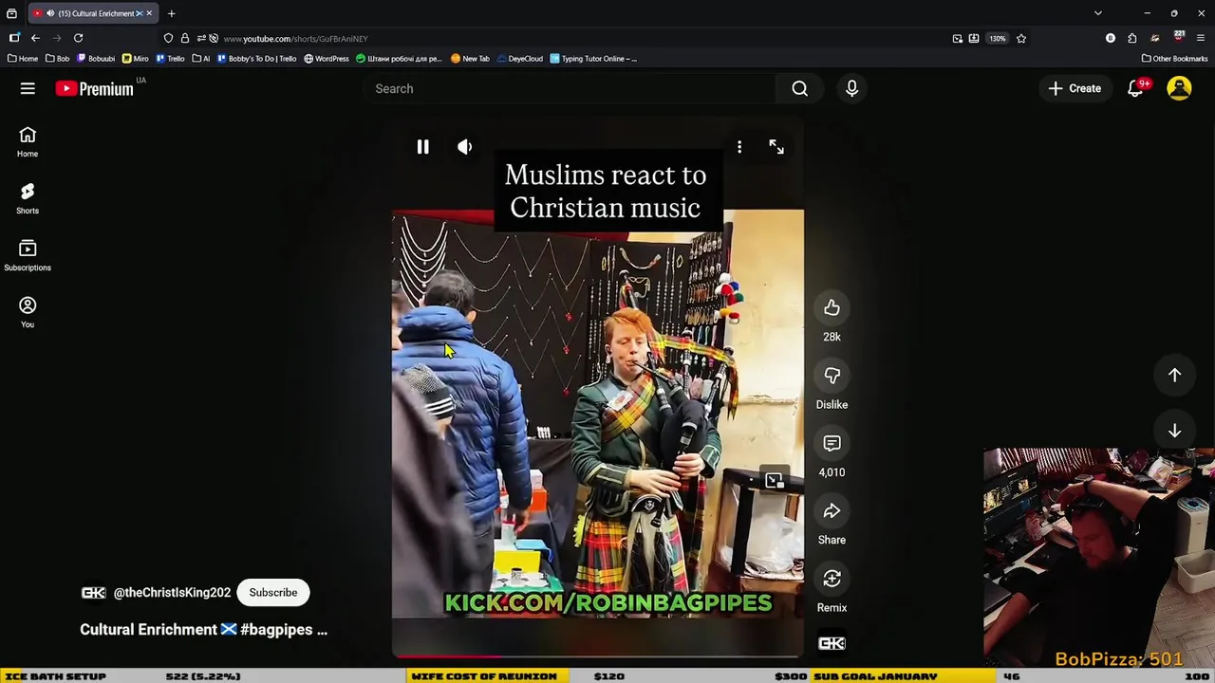Open the AI bookmarks folder
1215x683 pixels.
[x=201, y=59]
